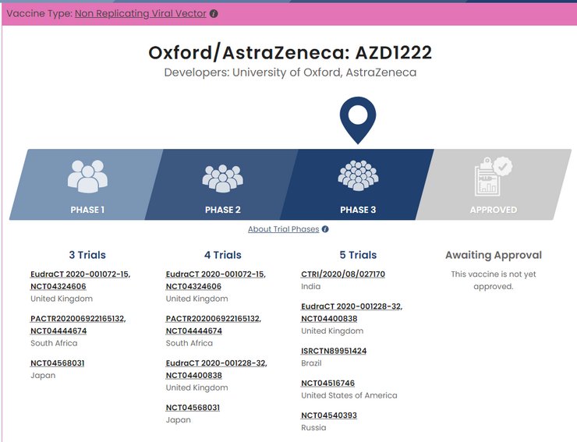
Task: Open Phase 2 PACTR202006922165132 trial link
Action: [x=214, y=319]
